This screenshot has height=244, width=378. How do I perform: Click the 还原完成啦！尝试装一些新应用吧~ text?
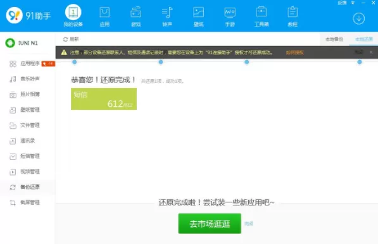(217, 202)
